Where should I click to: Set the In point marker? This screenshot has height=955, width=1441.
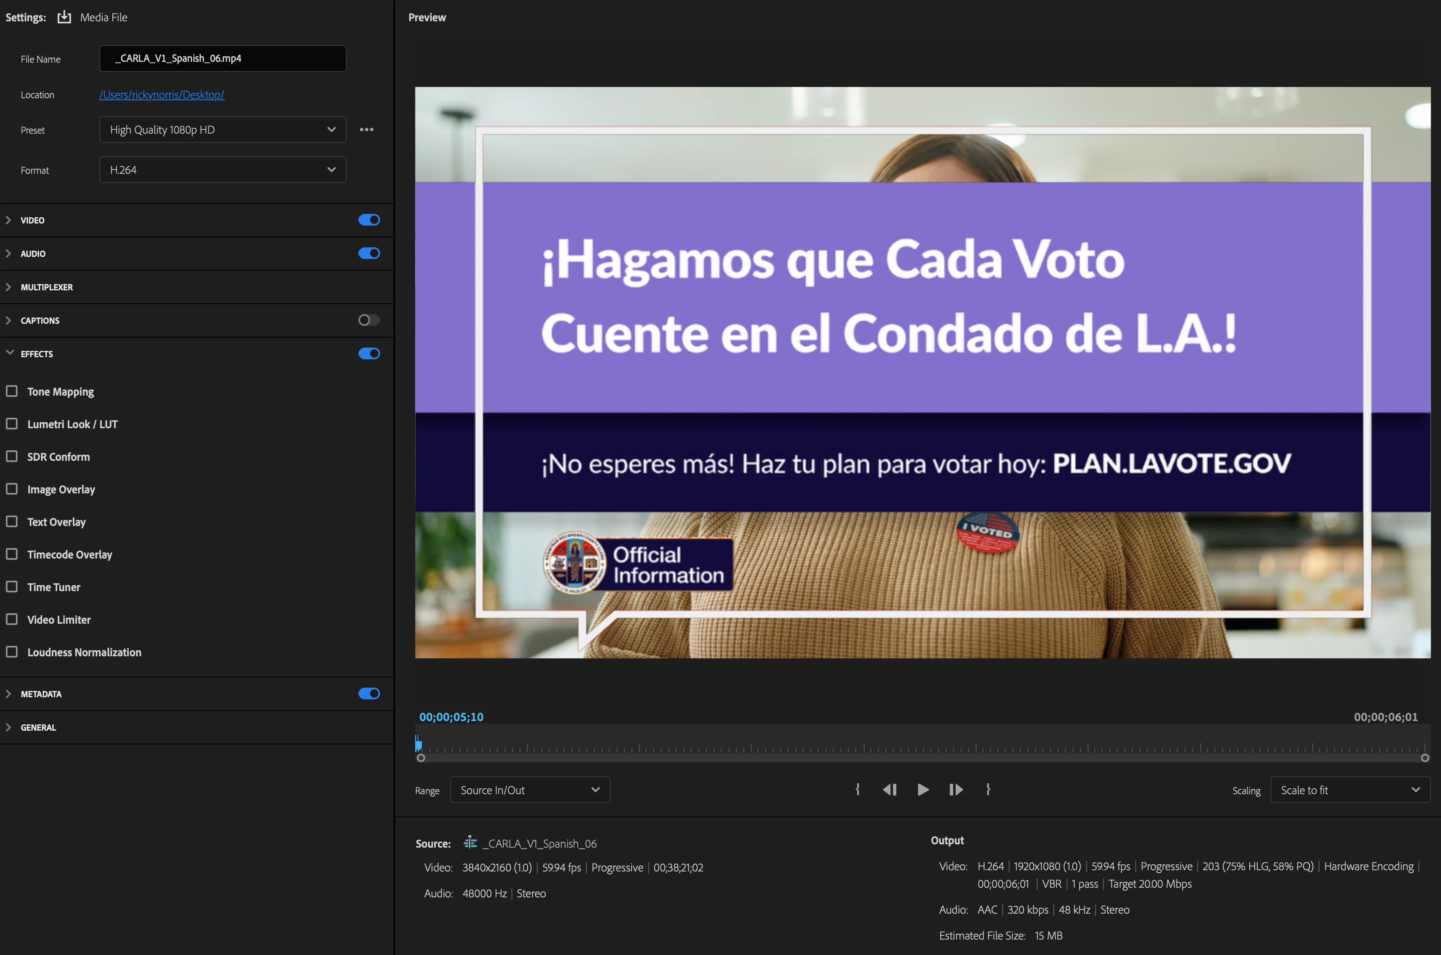(x=857, y=789)
